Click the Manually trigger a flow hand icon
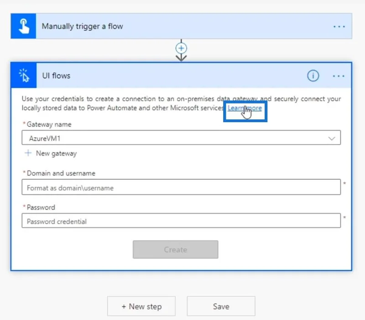The image size is (365, 320). pyautogui.click(x=24, y=26)
